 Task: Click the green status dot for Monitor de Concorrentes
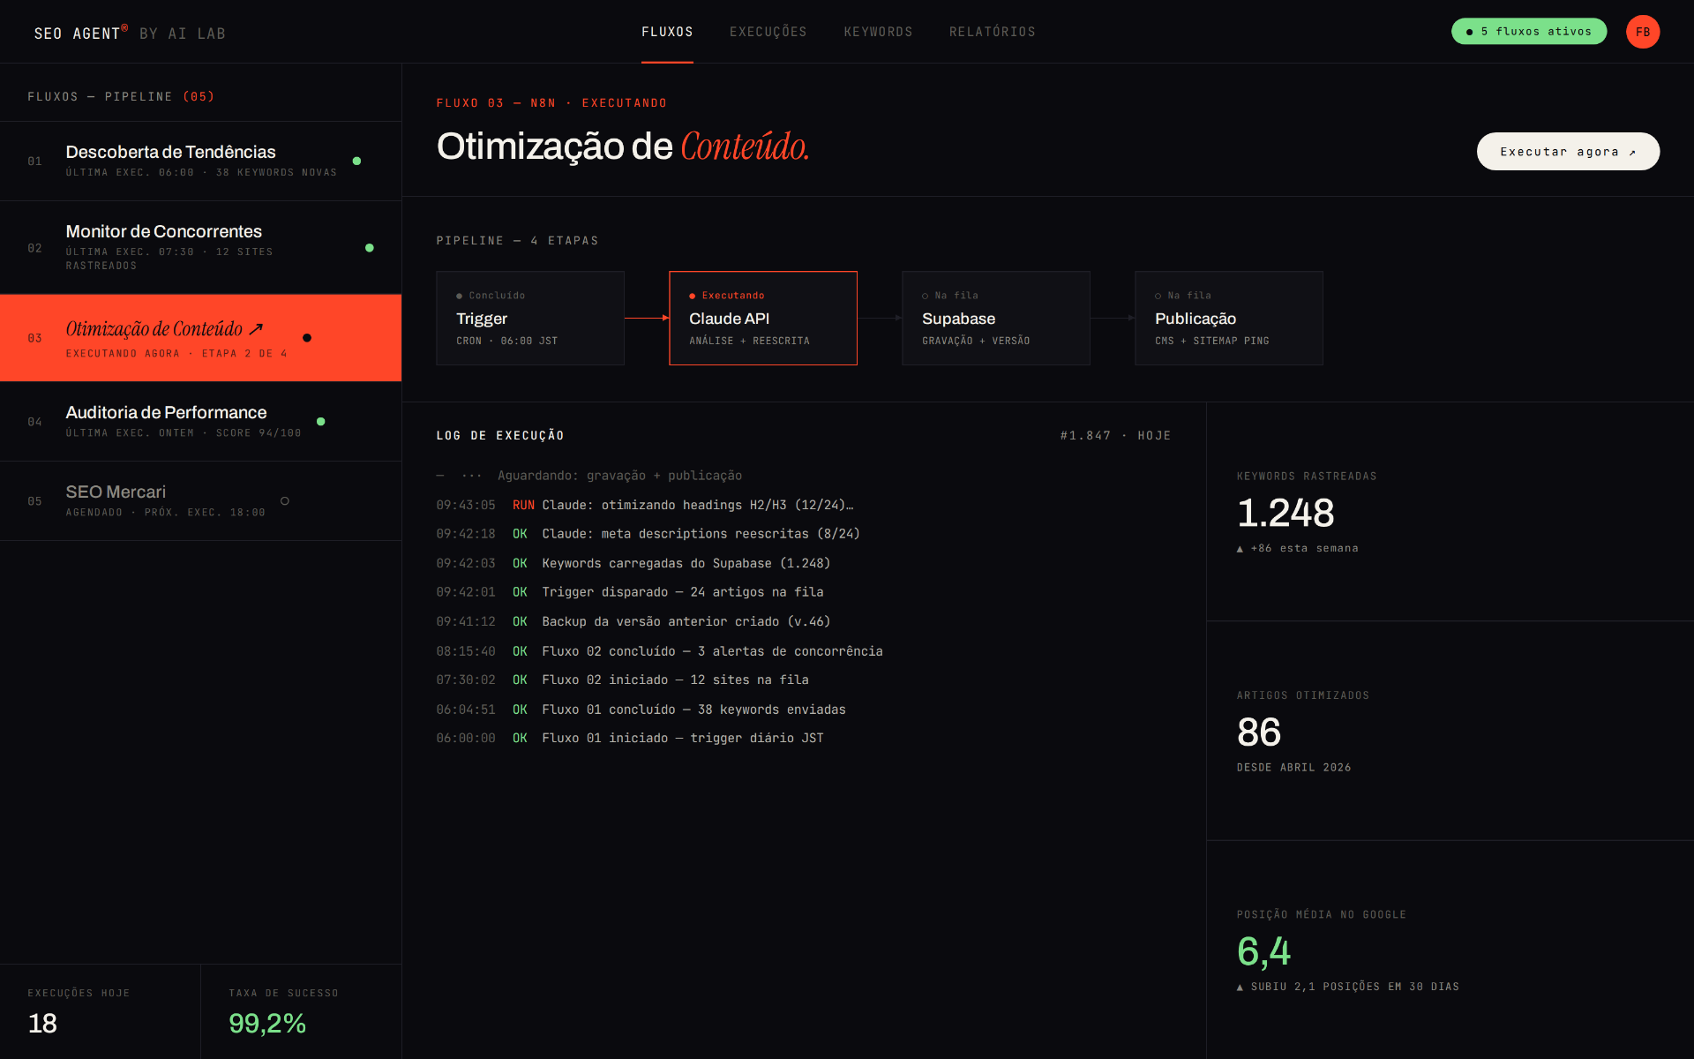click(369, 248)
